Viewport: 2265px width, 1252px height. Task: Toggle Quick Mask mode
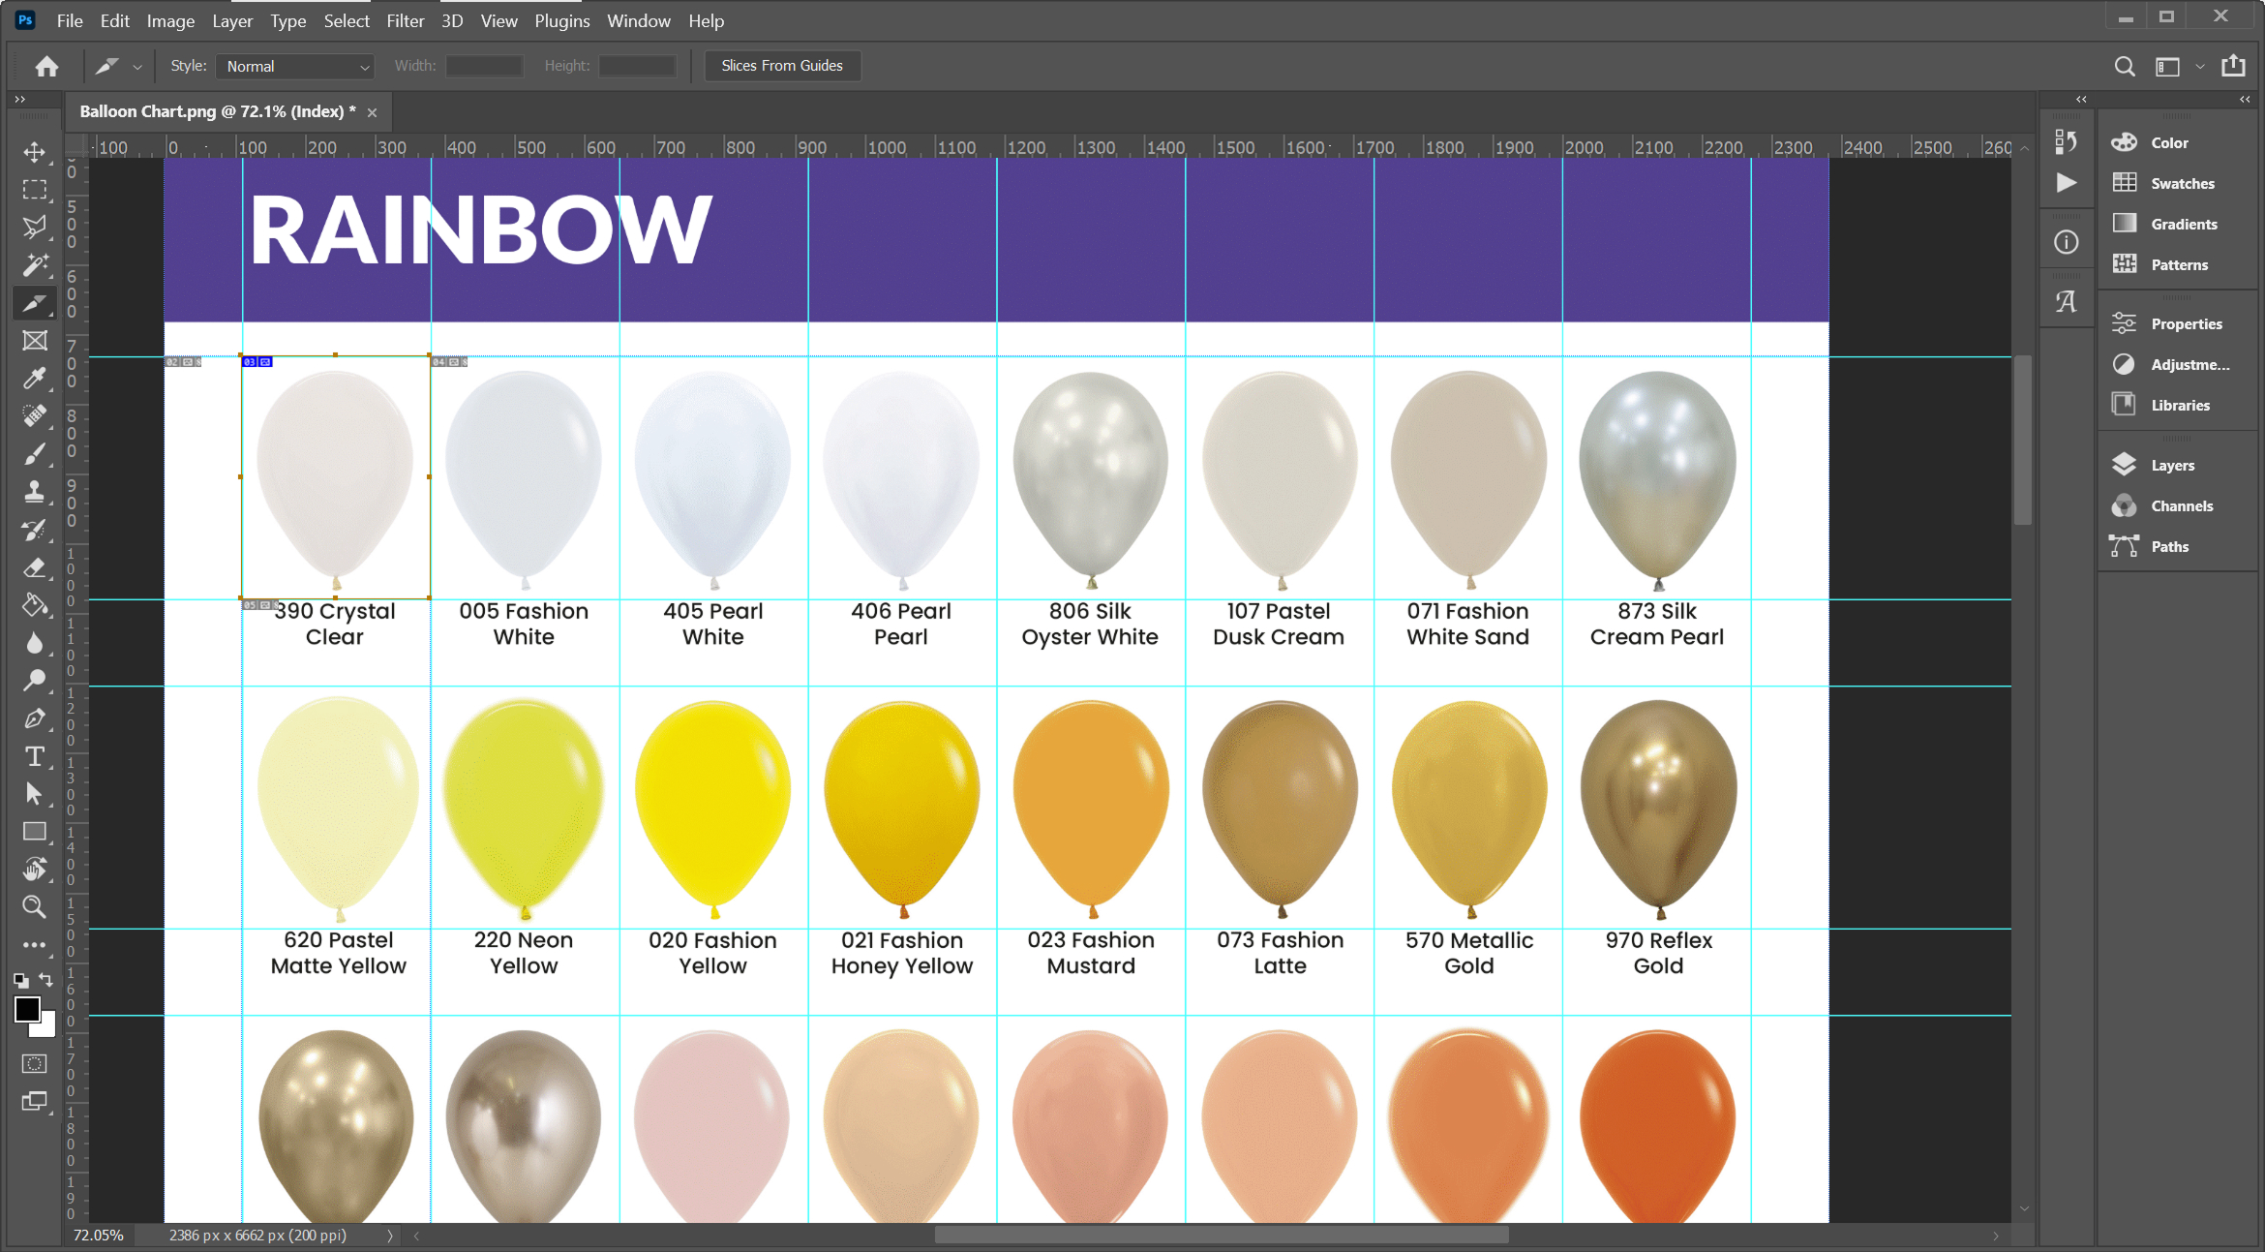tap(35, 1064)
